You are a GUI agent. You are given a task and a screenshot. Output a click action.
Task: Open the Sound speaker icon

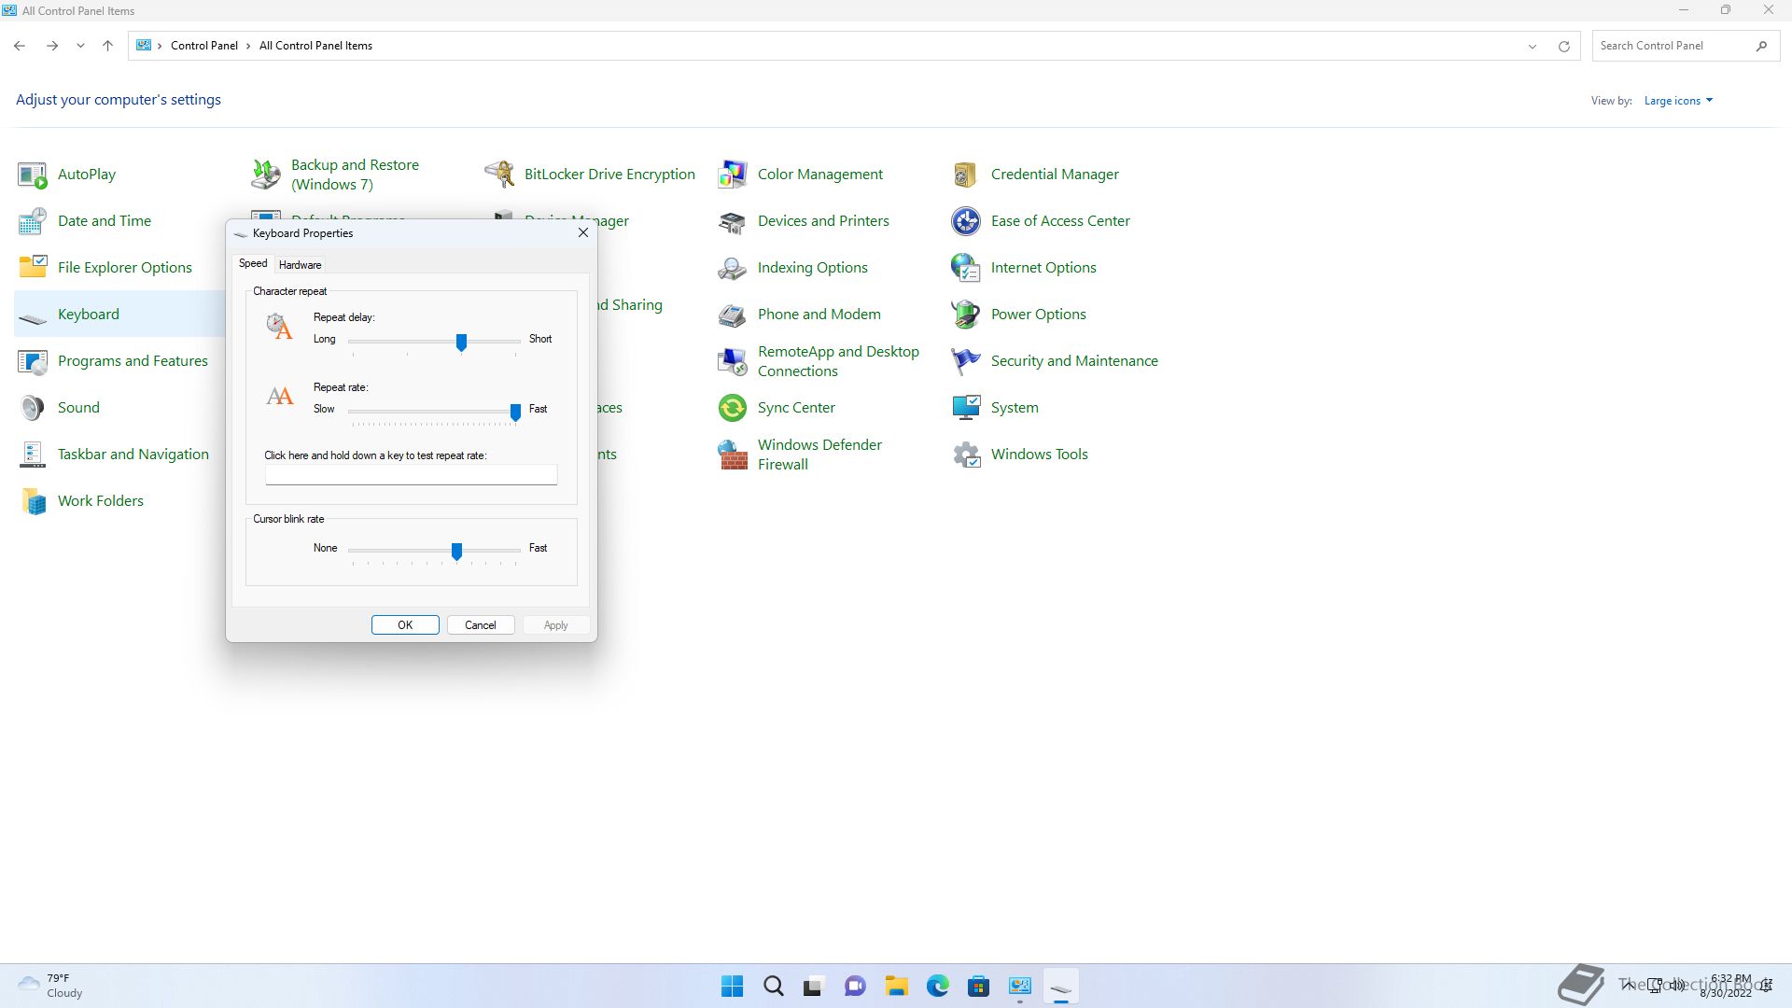tap(33, 408)
